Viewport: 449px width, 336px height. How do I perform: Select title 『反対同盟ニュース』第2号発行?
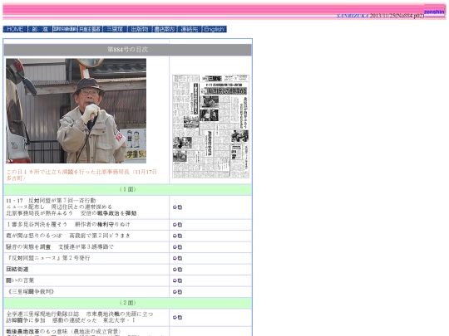[x=48, y=258]
